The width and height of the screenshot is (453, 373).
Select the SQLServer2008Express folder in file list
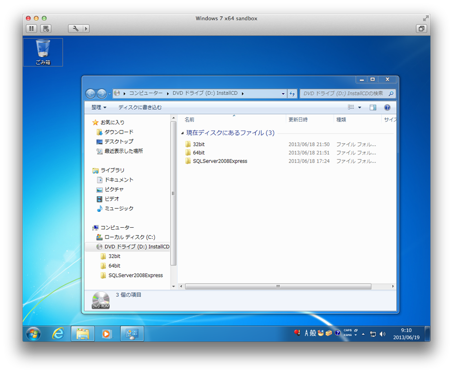coord(219,161)
